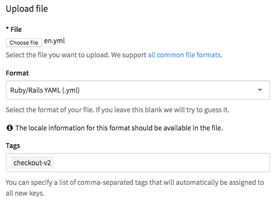Click the Ruby/Rails YAML (.yml) selected value
The width and height of the screenshot is (278, 202).
45,90
